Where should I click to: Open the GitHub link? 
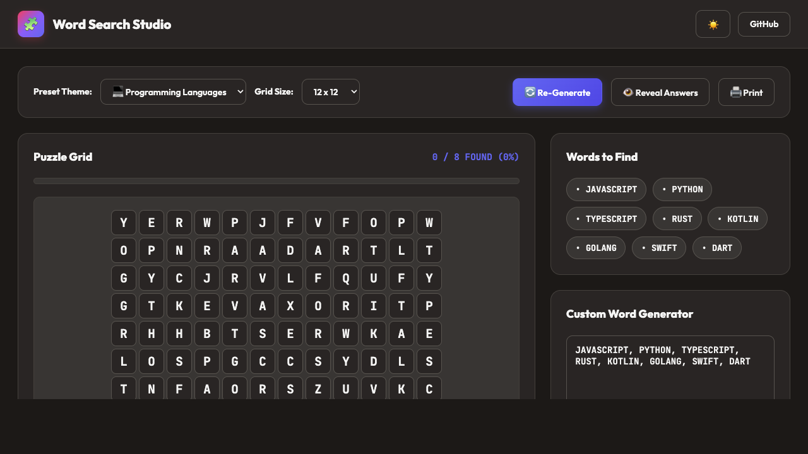[x=764, y=24]
